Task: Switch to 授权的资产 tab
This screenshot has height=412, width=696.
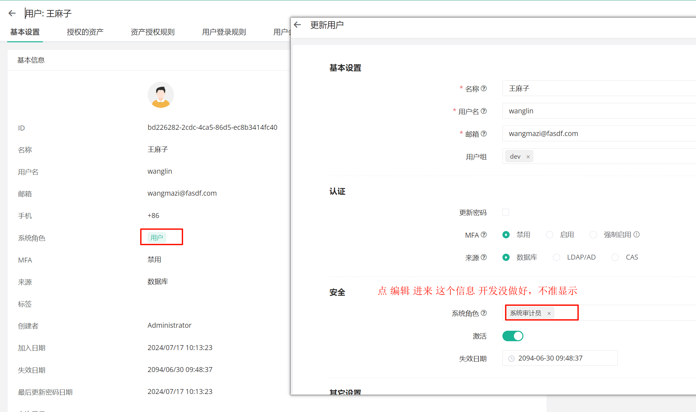Action: [x=85, y=32]
